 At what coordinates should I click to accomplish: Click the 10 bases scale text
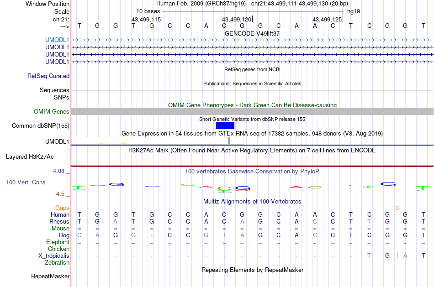tap(148, 11)
